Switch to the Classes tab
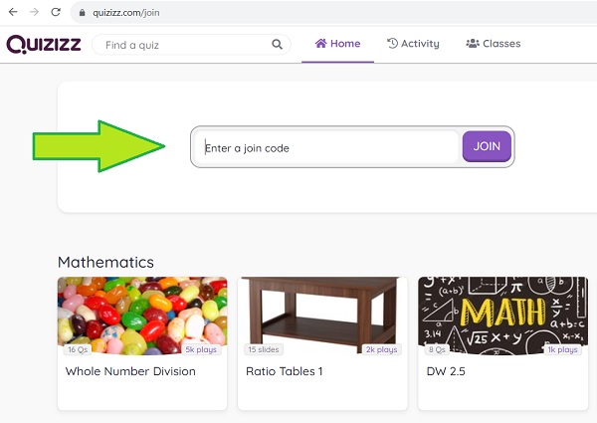The width and height of the screenshot is (597, 423). tap(493, 44)
